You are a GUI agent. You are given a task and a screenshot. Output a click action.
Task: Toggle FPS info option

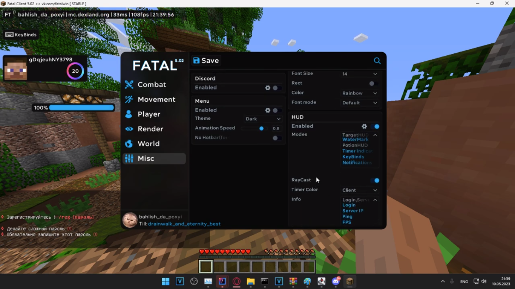[x=347, y=222]
